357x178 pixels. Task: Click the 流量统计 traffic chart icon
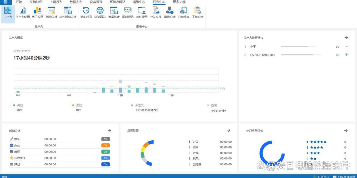pyautogui.click(x=114, y=13)
